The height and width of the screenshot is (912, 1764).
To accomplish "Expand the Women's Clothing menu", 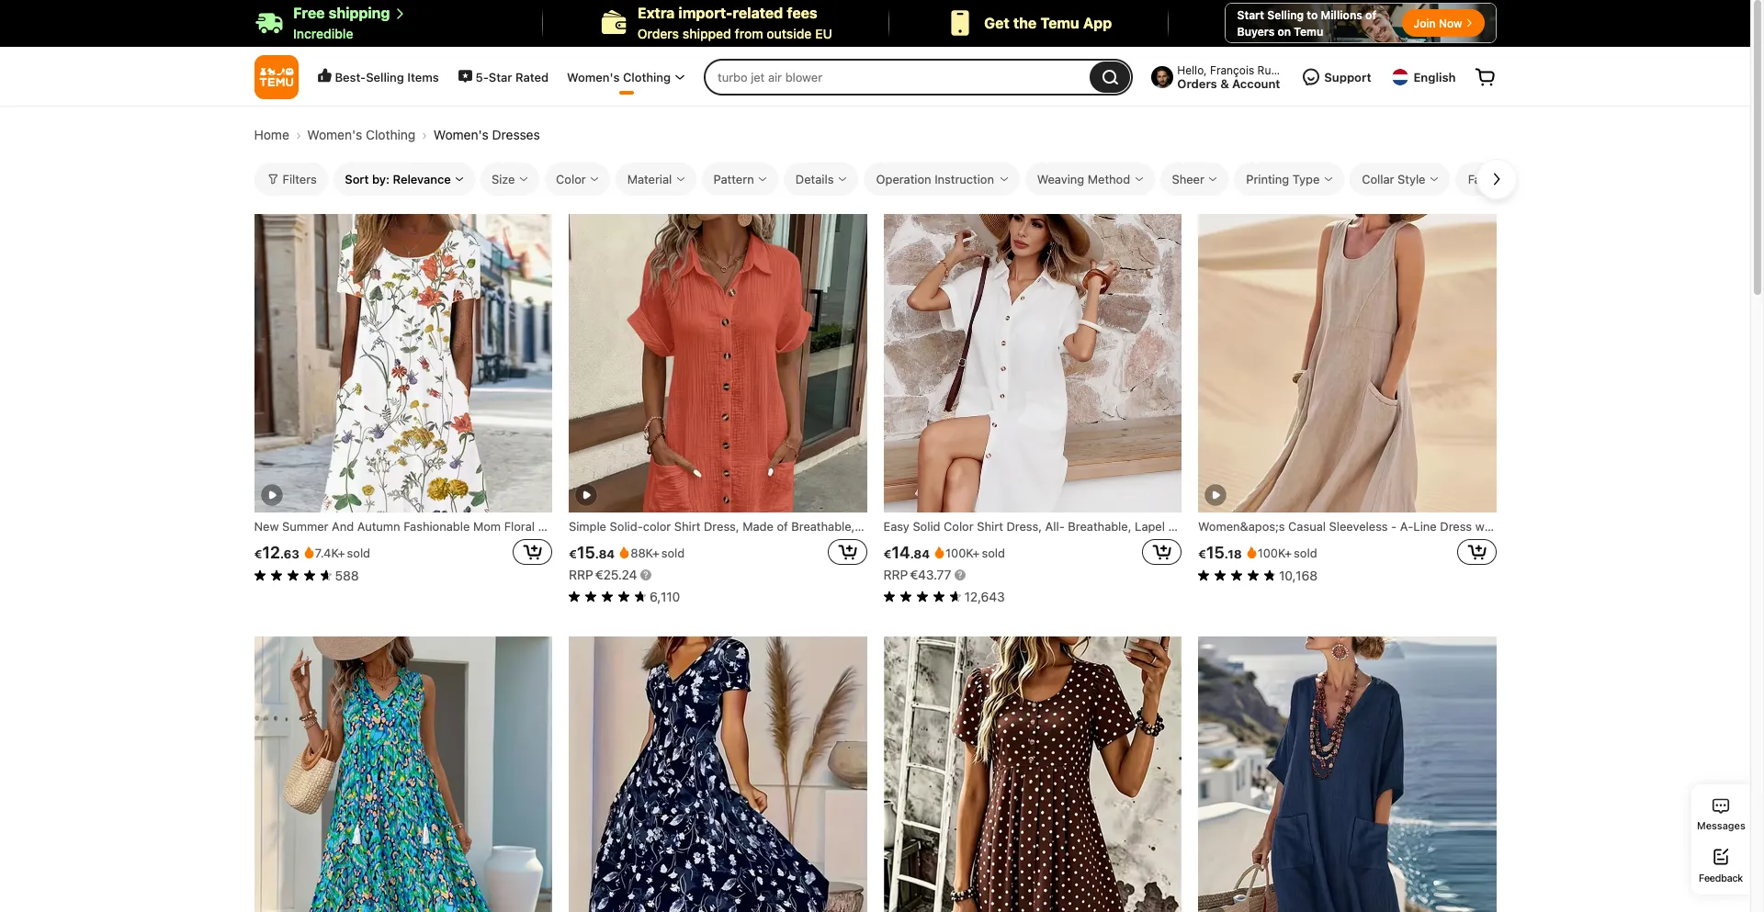I will (626, 77).
